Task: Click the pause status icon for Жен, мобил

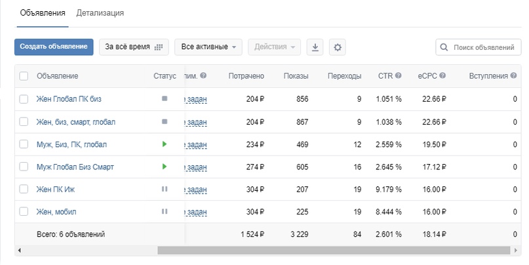Action: 165,211
